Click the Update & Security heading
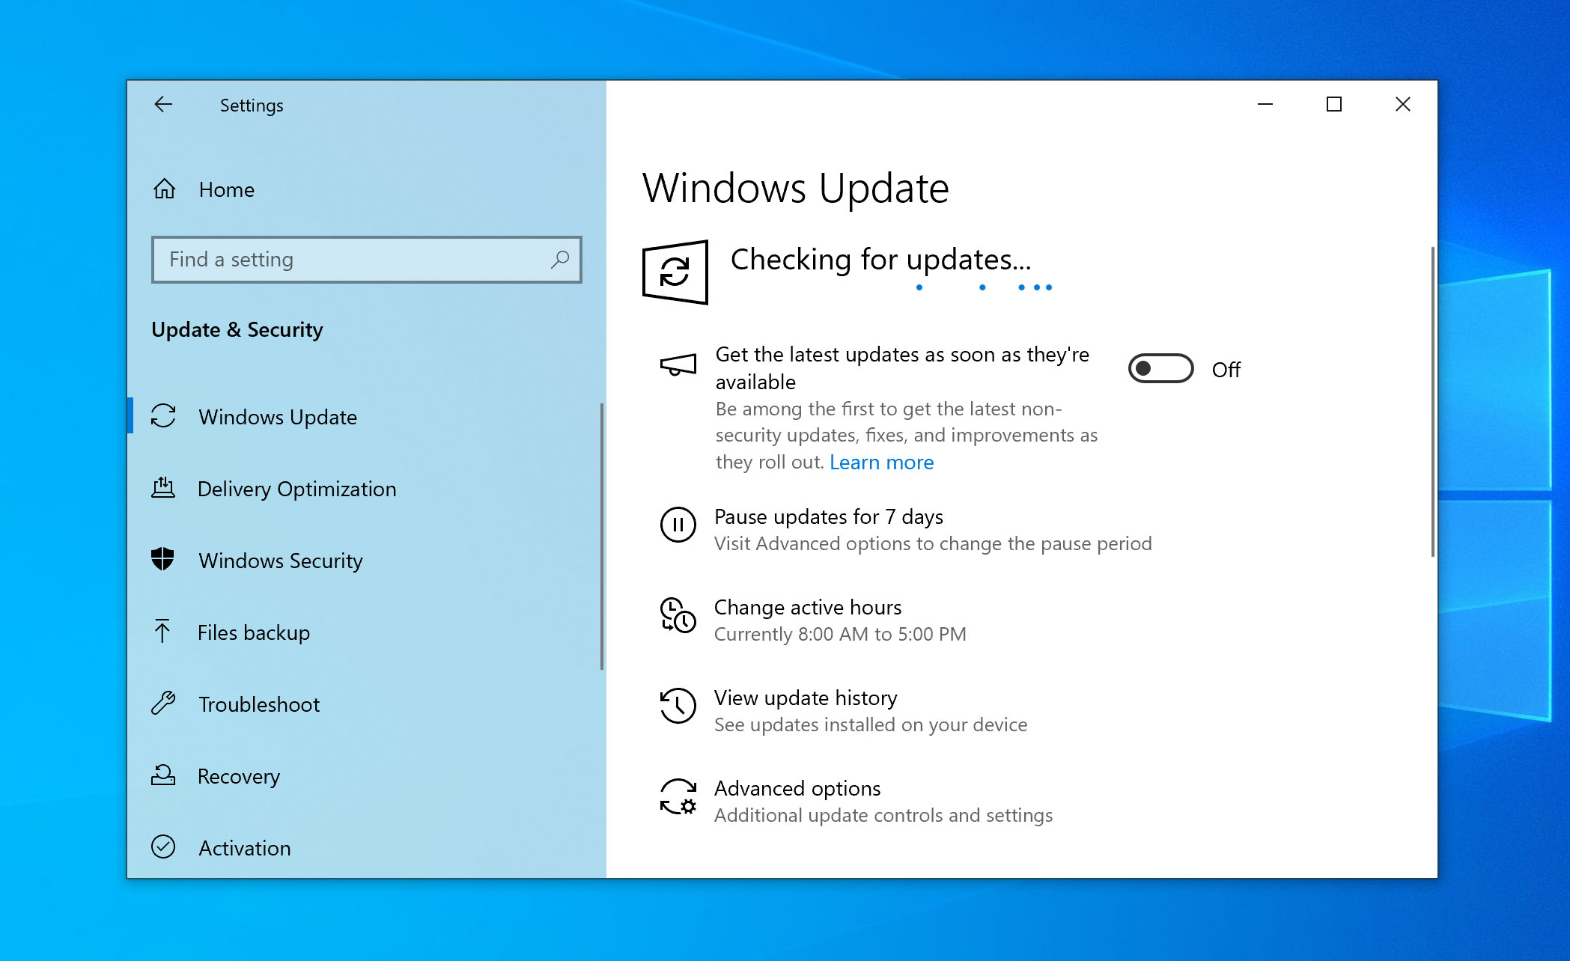Viewport: 1570px width, 961px height. tap(237, 329)
